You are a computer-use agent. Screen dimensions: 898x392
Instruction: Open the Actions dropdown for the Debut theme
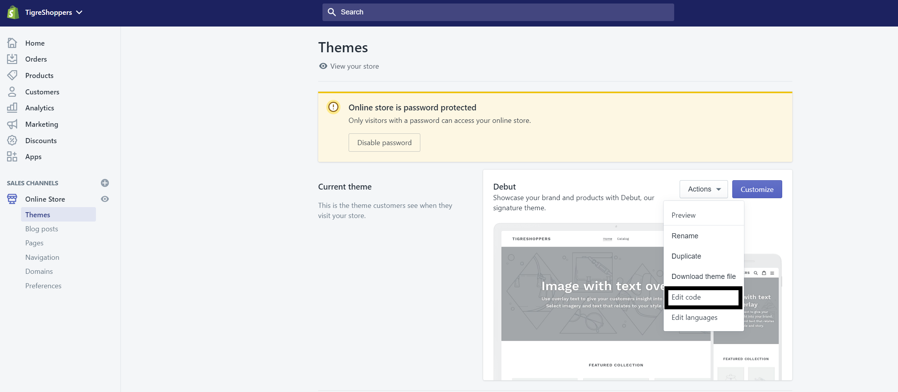click(x=703, y=189)
